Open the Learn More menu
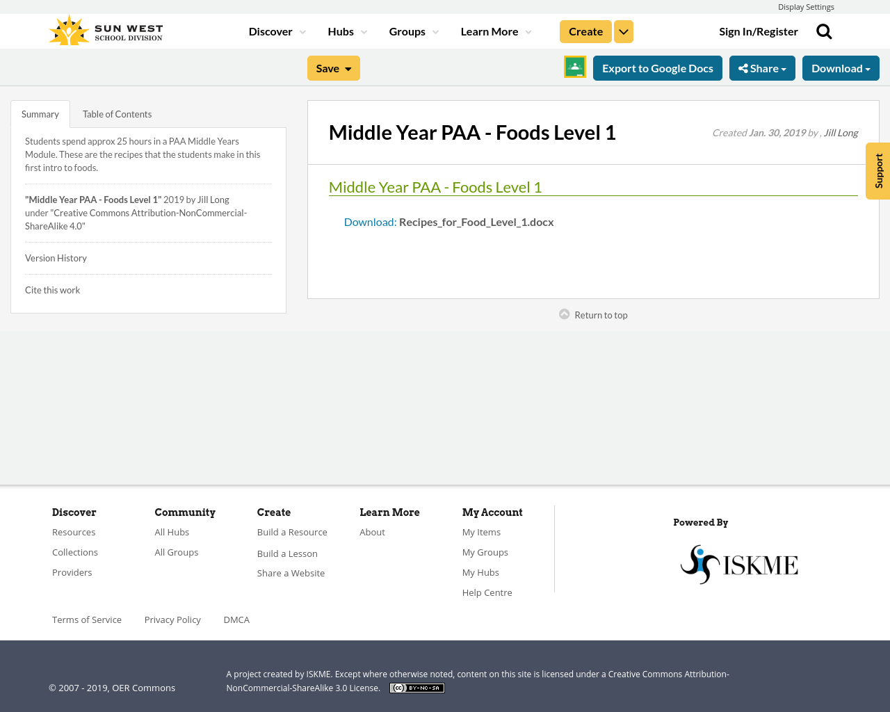This screenshot has width=890, height=712. pos(494,31)
